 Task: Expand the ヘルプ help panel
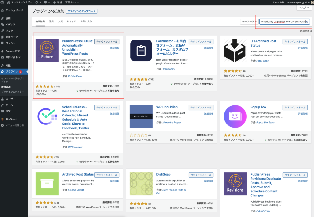[x=304, y=8]
